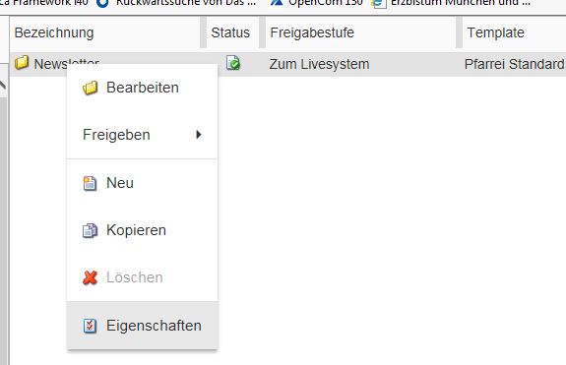Open Eigenschaften from the context menu
Image resolution: width=566 pixels, height=365 pixels.
click(142, 326)
